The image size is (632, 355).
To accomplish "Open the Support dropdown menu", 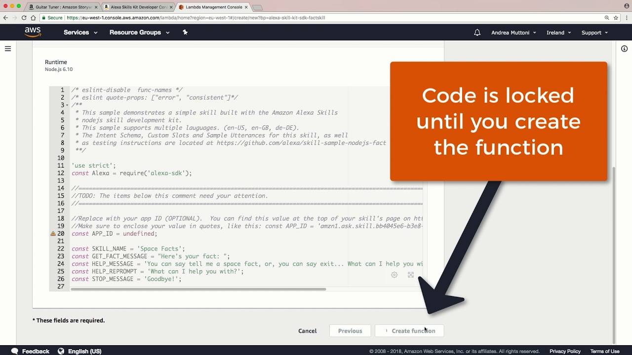I will (x=594, y=33).
